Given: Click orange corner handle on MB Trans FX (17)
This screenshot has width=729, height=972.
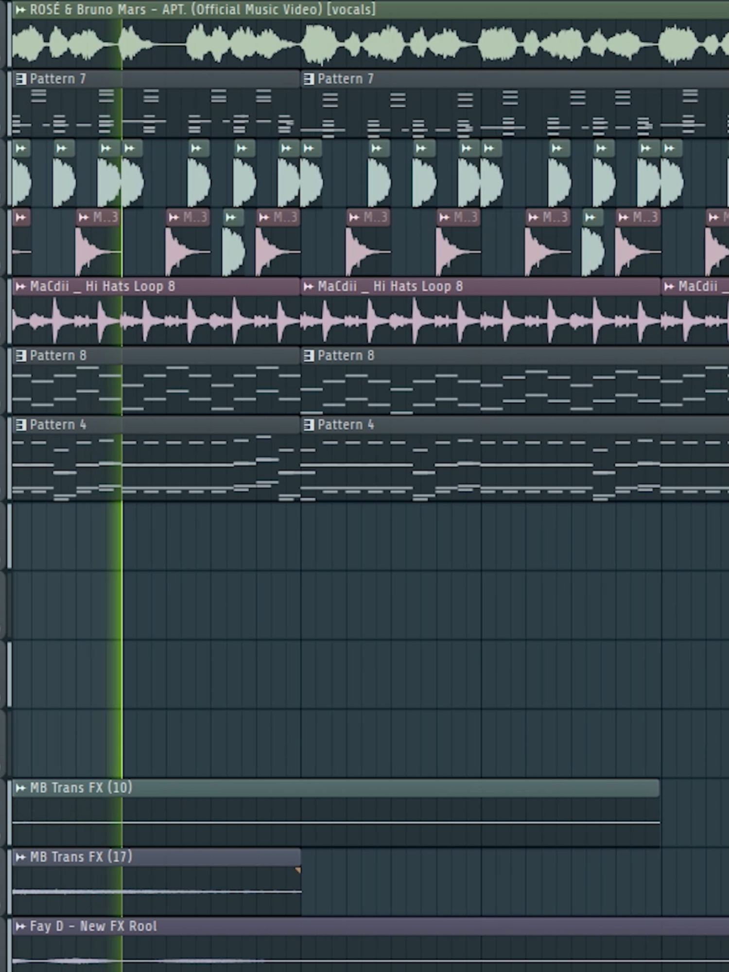Looking at the screenshot, I should coord(298,870).
